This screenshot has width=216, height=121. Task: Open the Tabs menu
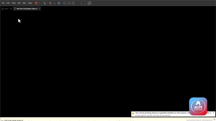tap(24, 3)
